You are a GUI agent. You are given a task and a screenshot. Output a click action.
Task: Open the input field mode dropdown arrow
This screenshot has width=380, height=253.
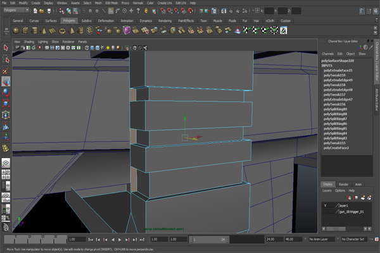(x=253, y=11)
